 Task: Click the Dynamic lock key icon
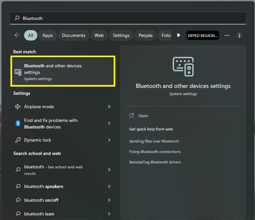(18, 140)
